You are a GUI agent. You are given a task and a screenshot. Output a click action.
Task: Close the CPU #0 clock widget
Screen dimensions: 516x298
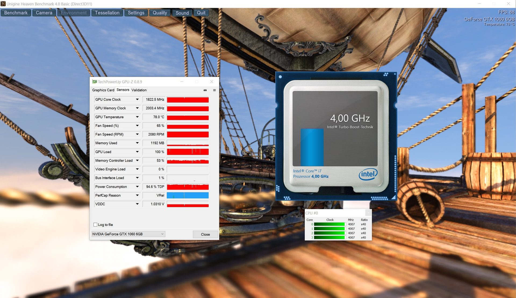click(x=368, y=213)
